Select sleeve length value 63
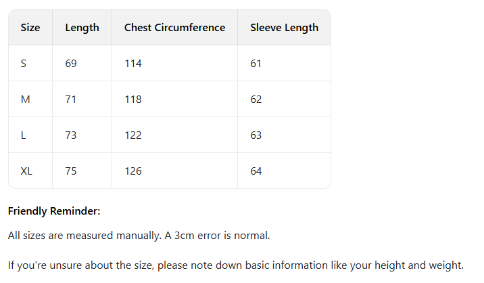The height and width of the screenshot is (283, 484). [256, 135]
